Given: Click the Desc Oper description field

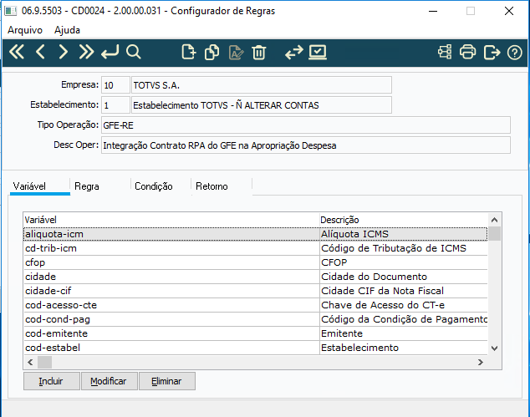Looking at the screenshot, I should [x=306, y=145].
